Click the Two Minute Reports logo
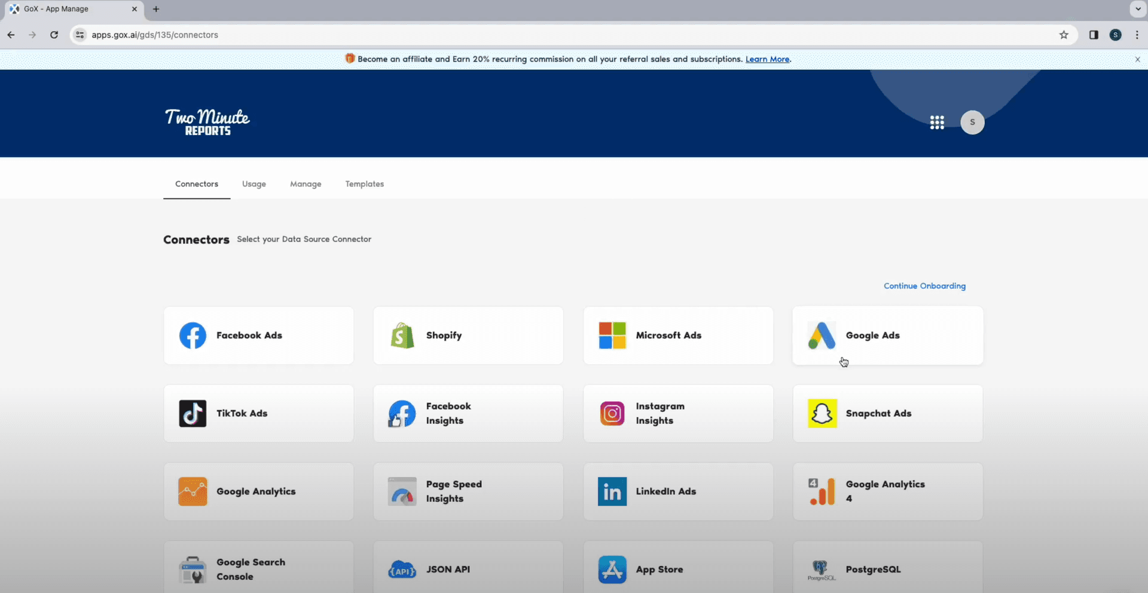The height and width of the screenshot is (593, 1148). 207,122
